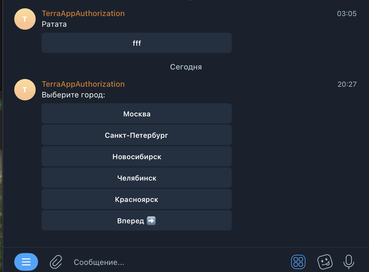Click the Сегодня date separator

pos(186,67)
